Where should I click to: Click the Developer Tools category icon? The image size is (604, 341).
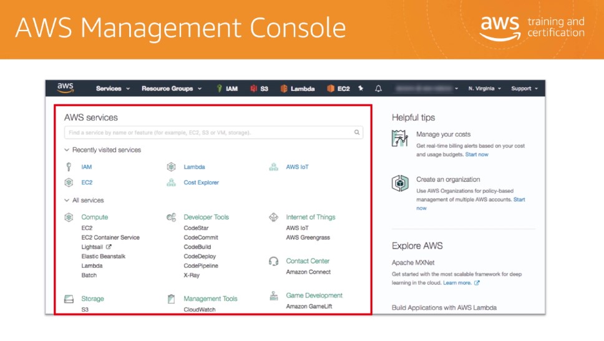(x=171, y=217)
